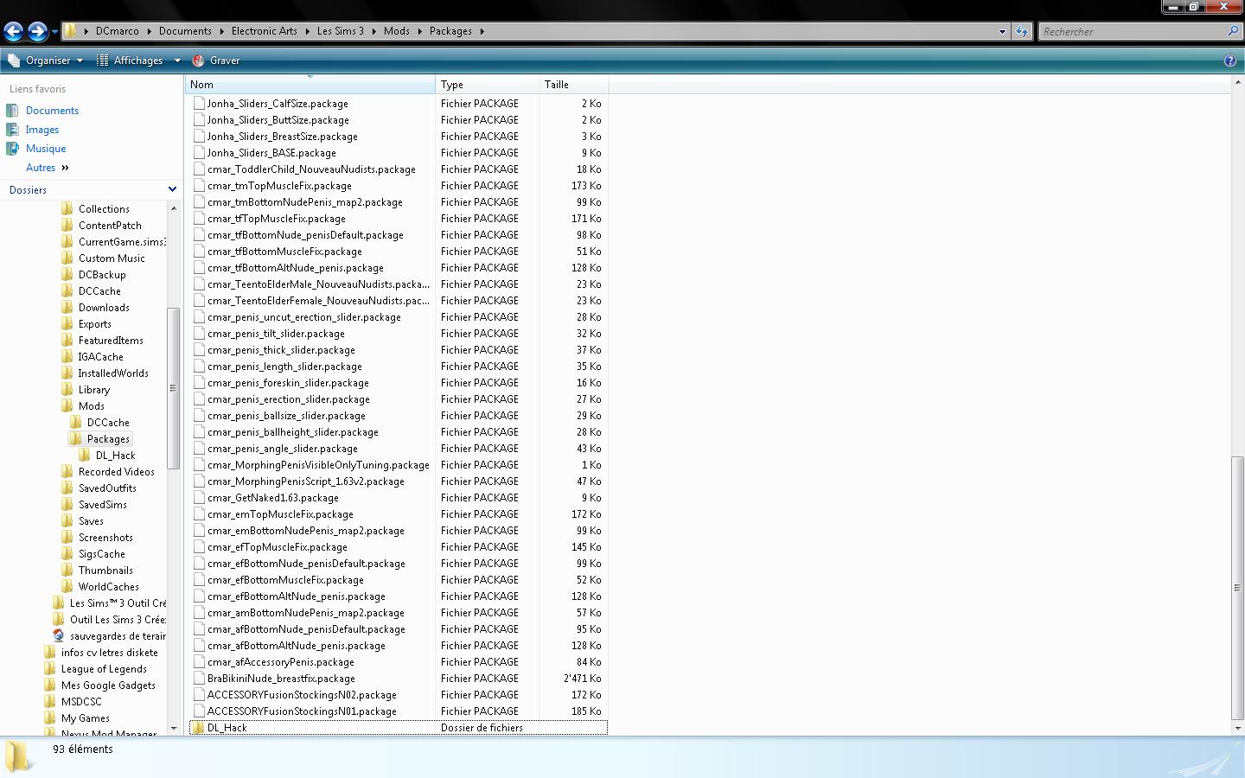
Task: Click file icon of cmar_MorphingPenisScript_1.63v2.package
Action: pyautogui.click(x=199, y=481)
